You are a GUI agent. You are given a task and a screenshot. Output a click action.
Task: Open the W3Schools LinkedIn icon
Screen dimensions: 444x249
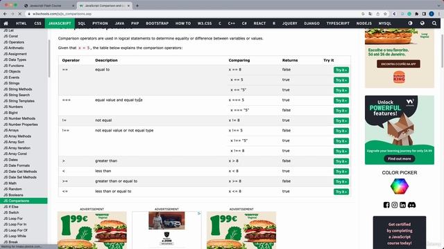402,205
